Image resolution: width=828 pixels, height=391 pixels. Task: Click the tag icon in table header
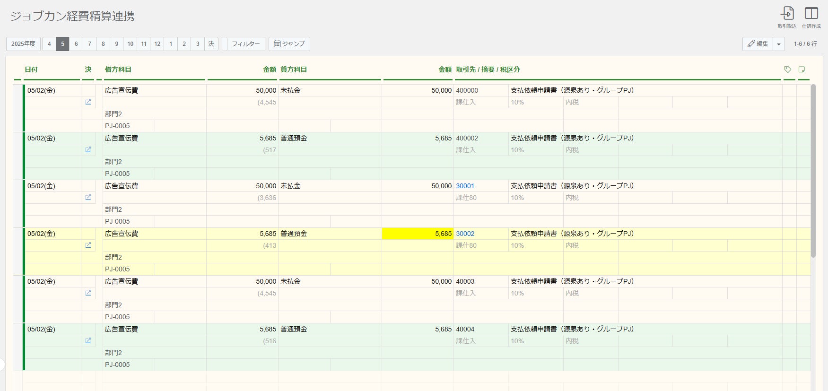click(x=788, y=70)
